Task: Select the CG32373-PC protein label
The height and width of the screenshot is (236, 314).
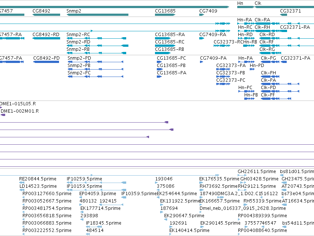Action: tap(231, 80)
